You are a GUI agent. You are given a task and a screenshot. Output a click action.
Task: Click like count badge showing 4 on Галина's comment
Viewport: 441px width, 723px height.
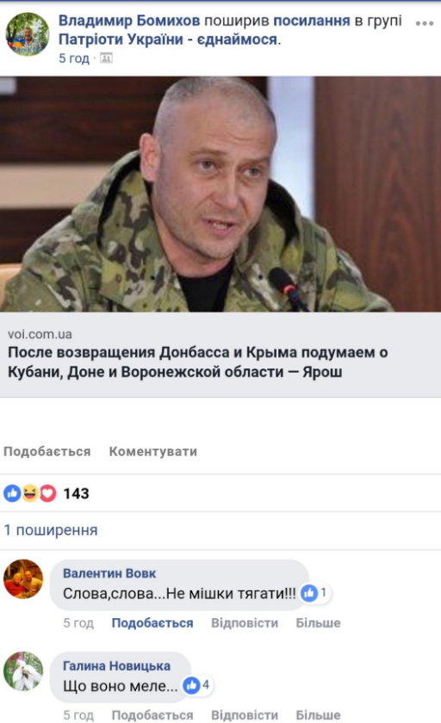click(197, 686)
